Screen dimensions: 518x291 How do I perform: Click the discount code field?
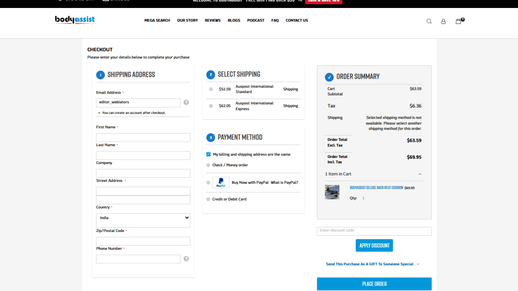pyautogui.click(x=374, y=231)
